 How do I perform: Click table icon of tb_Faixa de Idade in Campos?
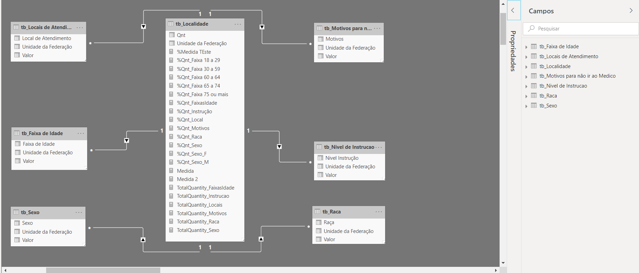pyautogui.click(x=534, y=47)
